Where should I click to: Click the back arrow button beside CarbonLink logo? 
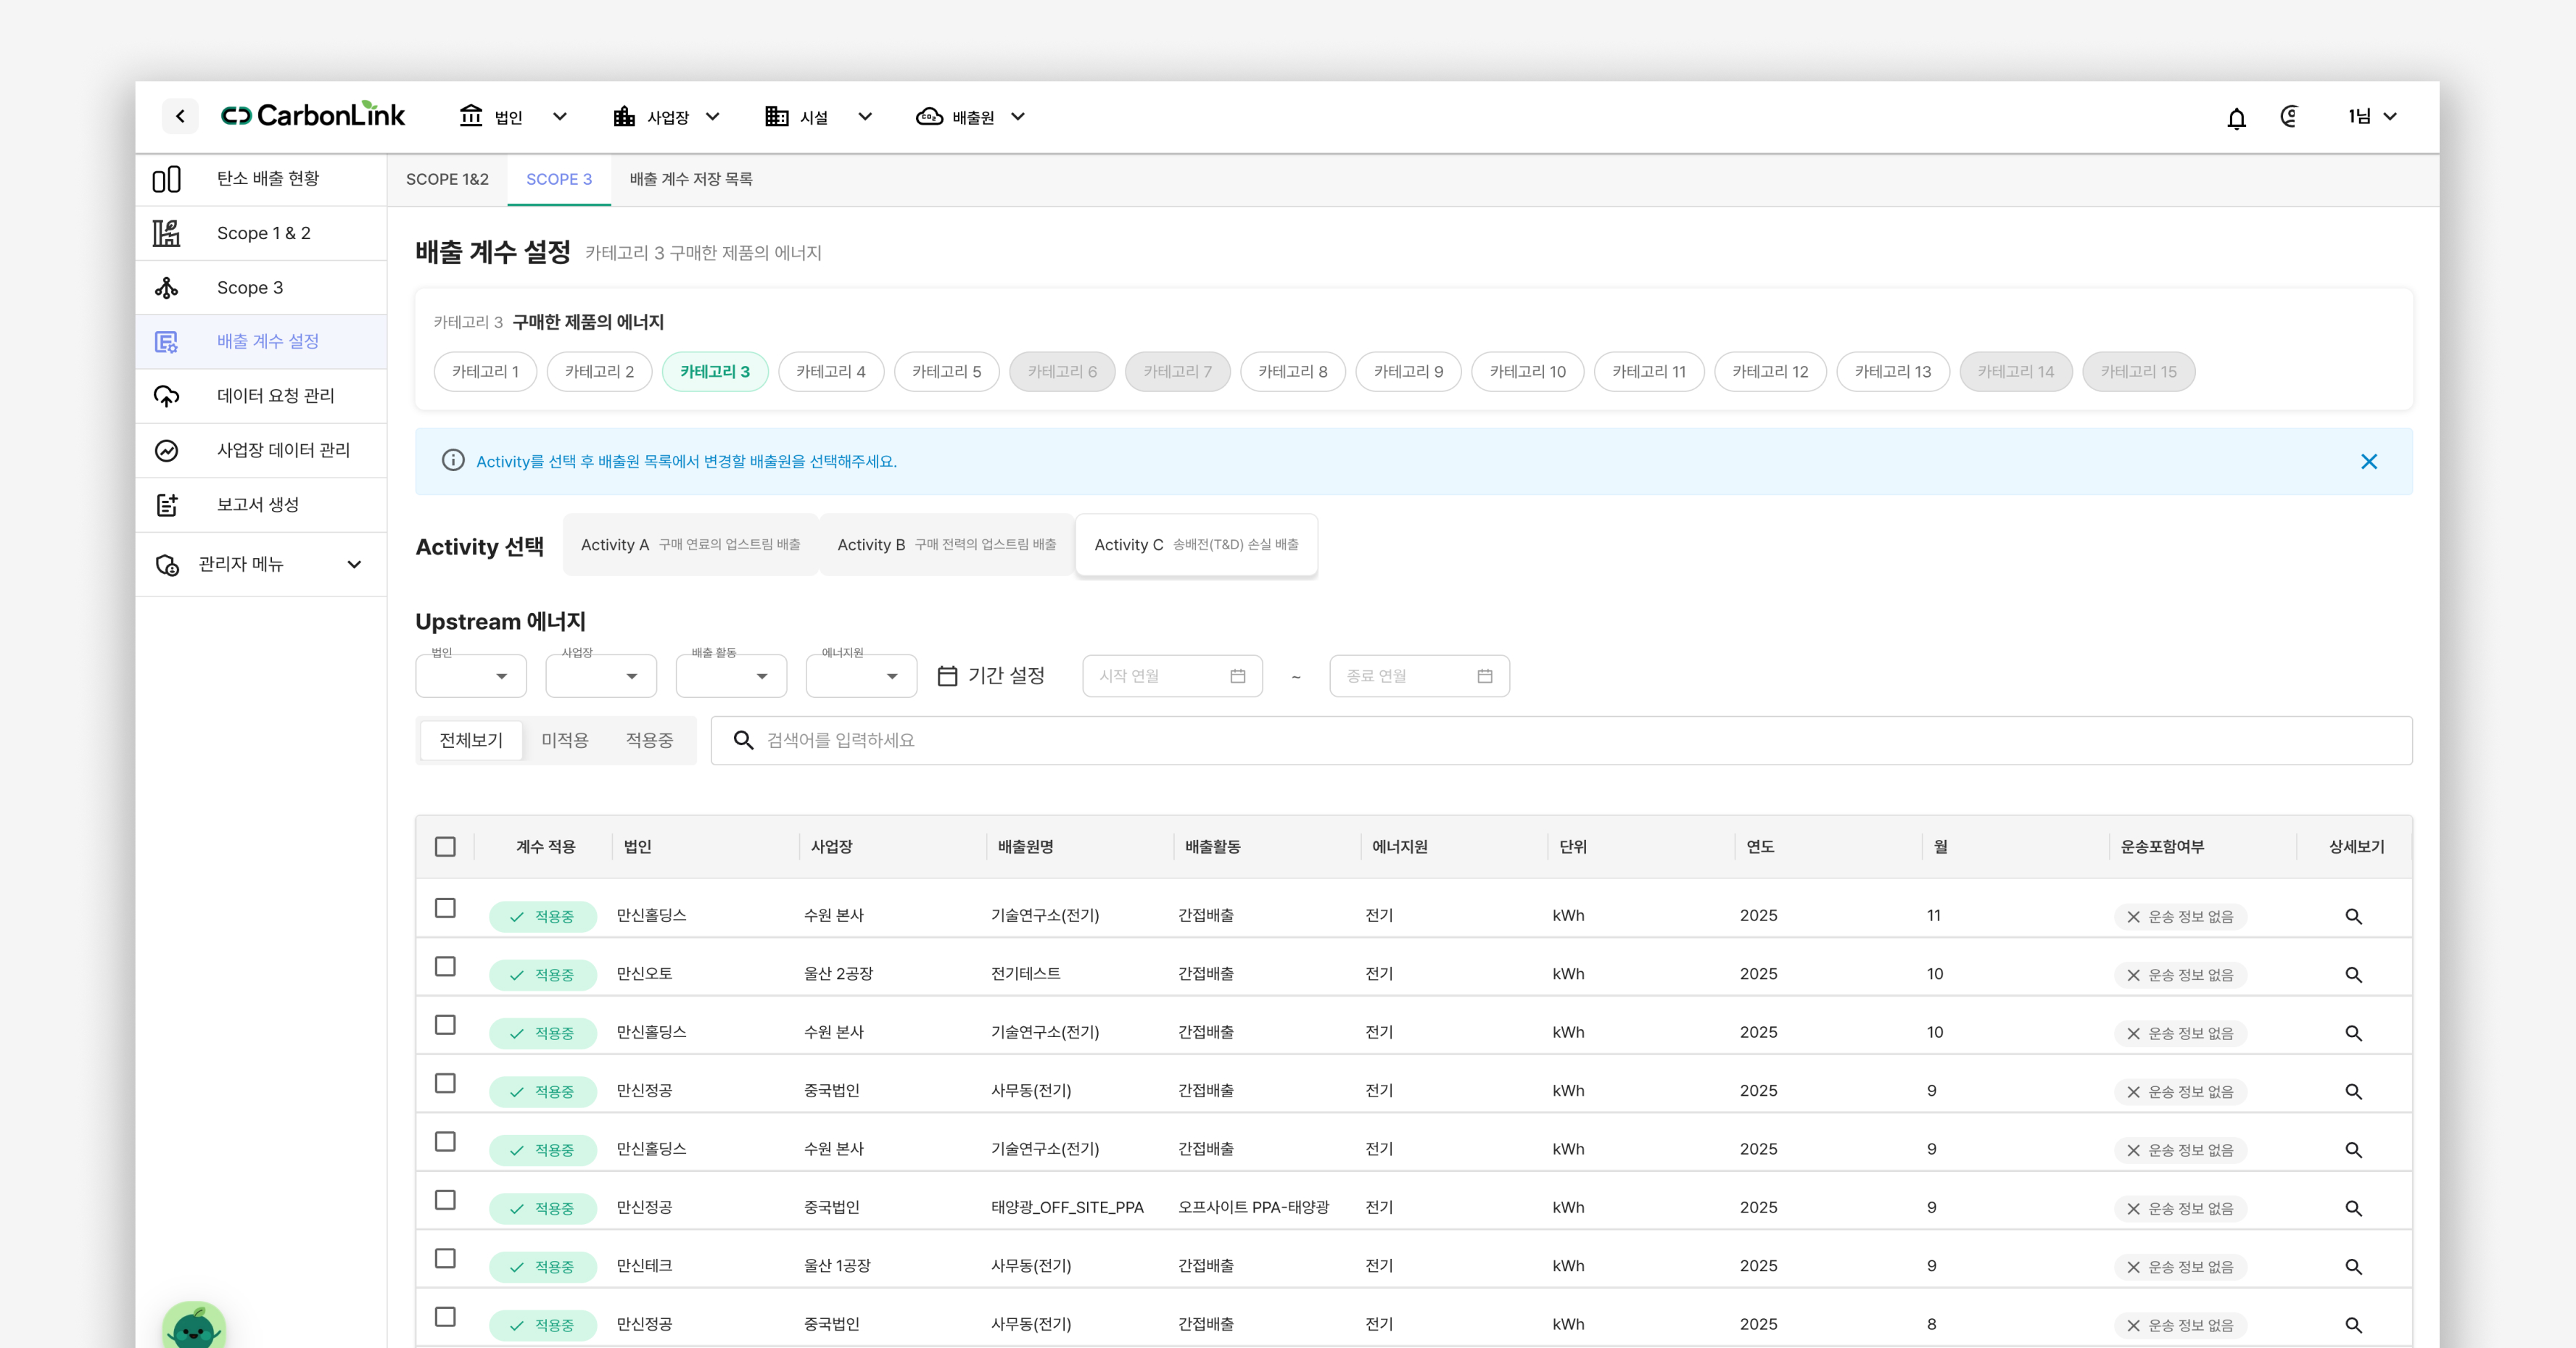pos(180,117)
